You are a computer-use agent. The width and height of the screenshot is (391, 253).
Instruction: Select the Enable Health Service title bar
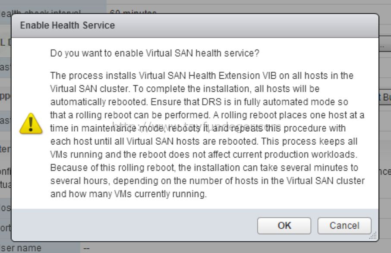[x=195, y=25]
